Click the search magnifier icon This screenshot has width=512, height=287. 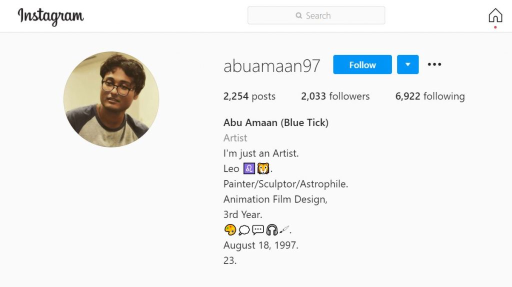click(299, 15)
